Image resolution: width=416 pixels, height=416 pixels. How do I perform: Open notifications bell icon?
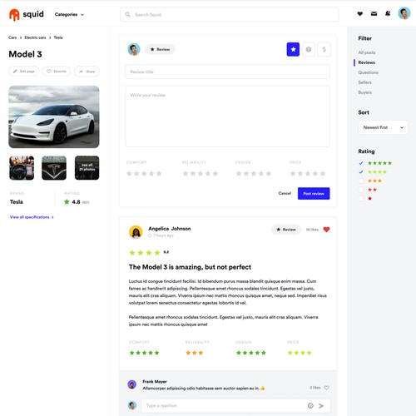click(388, 13)
